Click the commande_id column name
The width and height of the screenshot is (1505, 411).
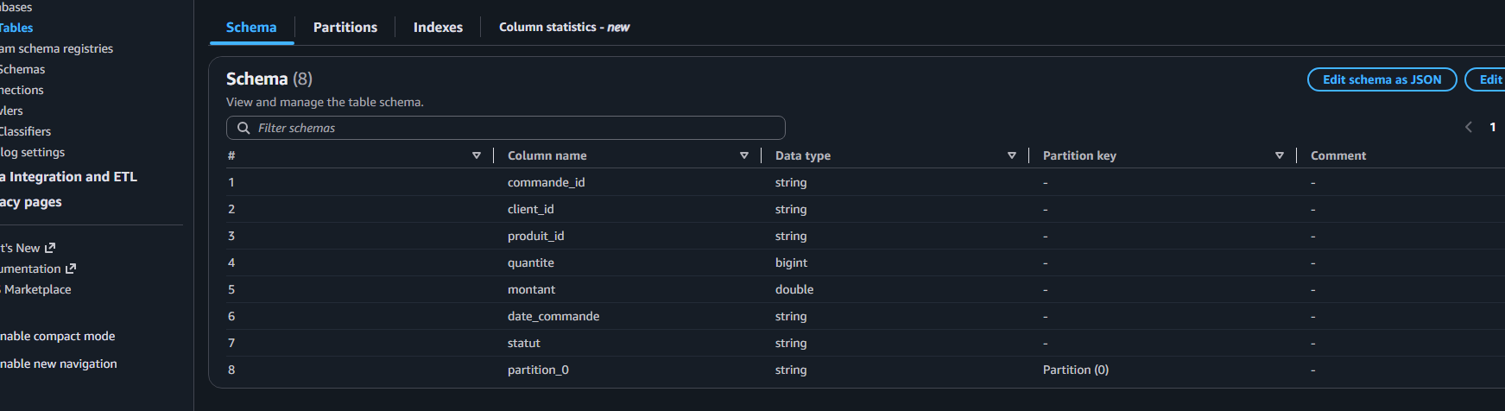(x=546, y=182)
